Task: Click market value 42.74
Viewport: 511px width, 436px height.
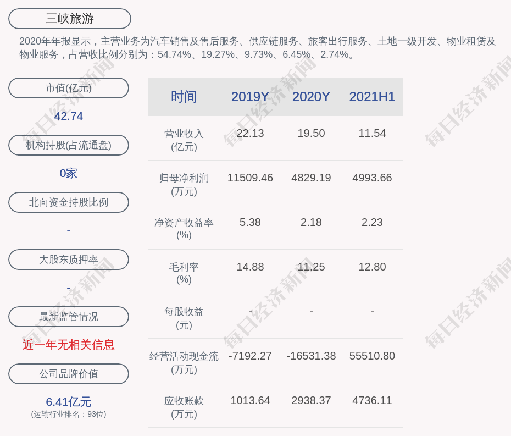Action: click(69, 116)
